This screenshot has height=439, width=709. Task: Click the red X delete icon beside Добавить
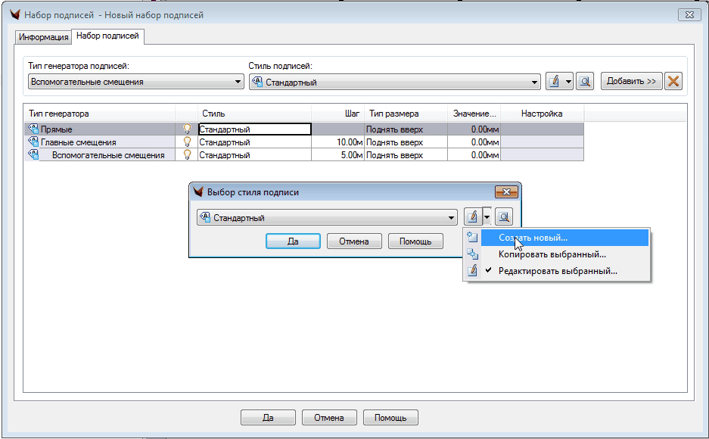[x=673, y=82]
